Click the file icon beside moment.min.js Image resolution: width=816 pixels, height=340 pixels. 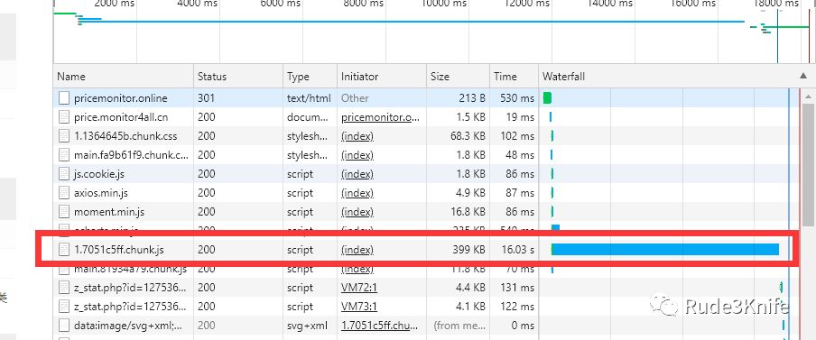(x=63, y=212)
